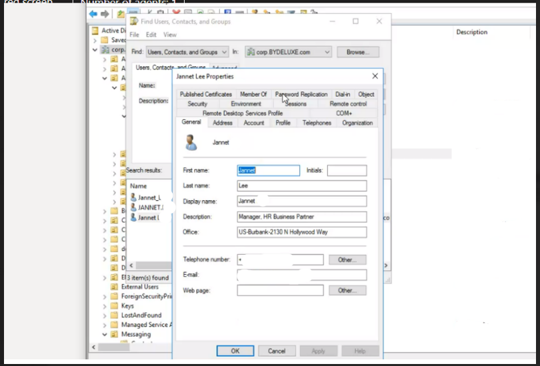
Task: Click the External Users folder icon
Action: [115, 287]
